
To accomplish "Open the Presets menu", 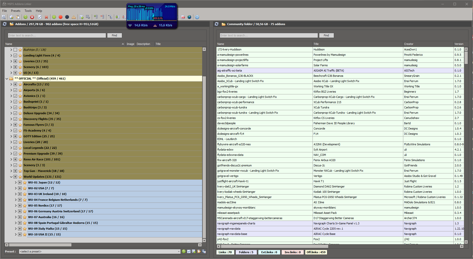I will pos(16,11).
